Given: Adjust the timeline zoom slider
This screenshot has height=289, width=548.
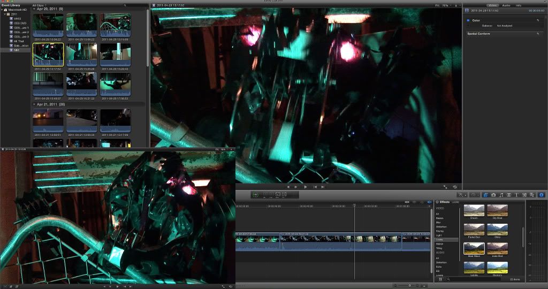Looking at the screenshot, I should [409, 285].
